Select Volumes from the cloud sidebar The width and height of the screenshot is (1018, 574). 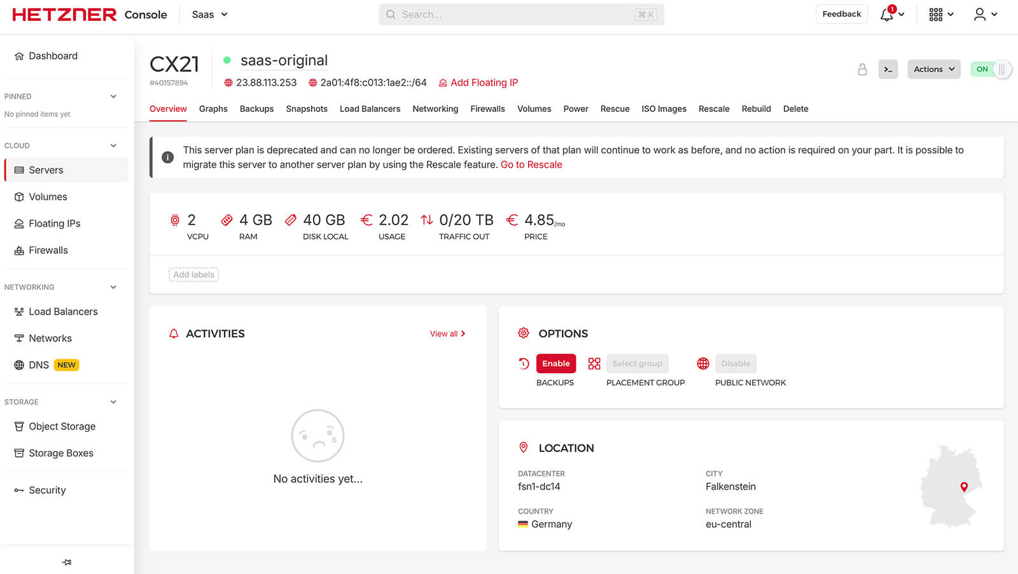[x=48, y=196]
